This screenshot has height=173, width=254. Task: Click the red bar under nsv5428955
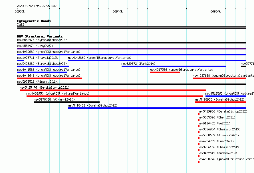click(221, 102)
